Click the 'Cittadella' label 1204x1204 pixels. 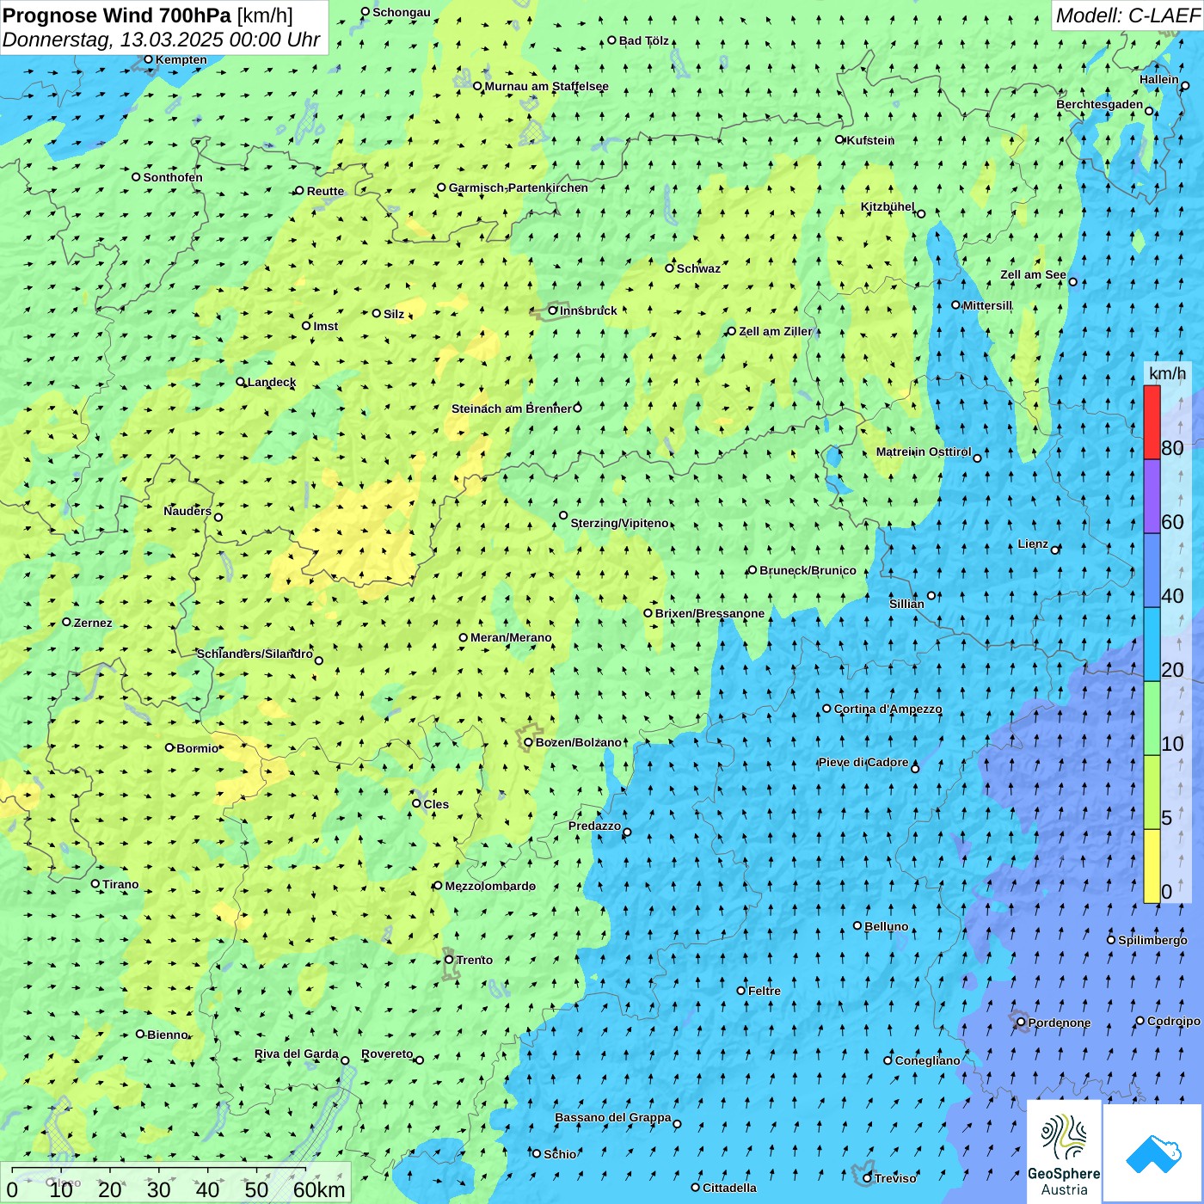click(730, 1188)
